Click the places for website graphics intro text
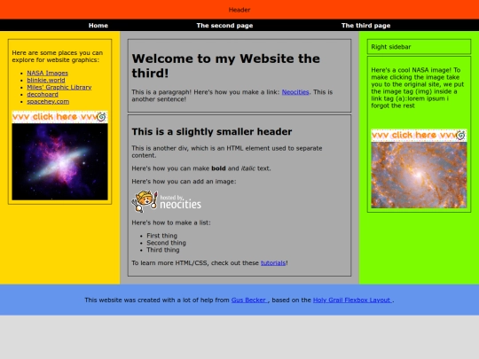 pos(58,57)
